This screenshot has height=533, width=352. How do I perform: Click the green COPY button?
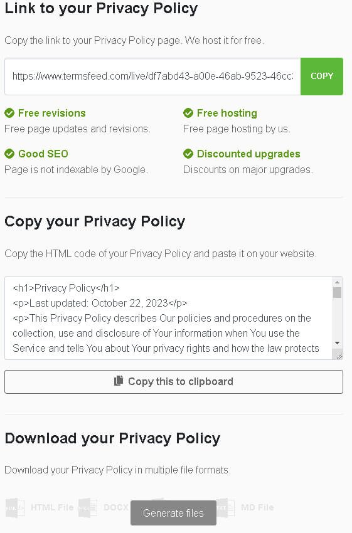pyautogui.click(x=322, y=76)
